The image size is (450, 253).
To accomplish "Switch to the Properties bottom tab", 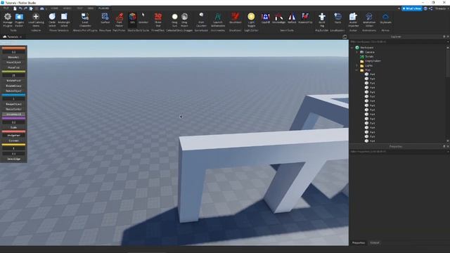I will click(x=359, y=242).
